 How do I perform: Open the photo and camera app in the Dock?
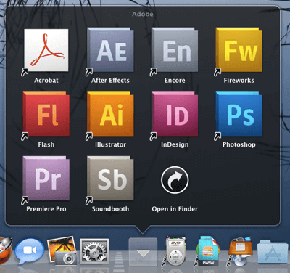[62, 250]
